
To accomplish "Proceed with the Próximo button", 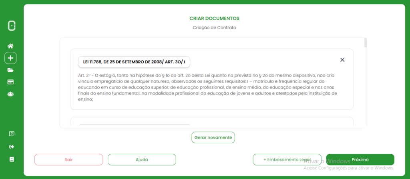I will [x=360, y=159].
